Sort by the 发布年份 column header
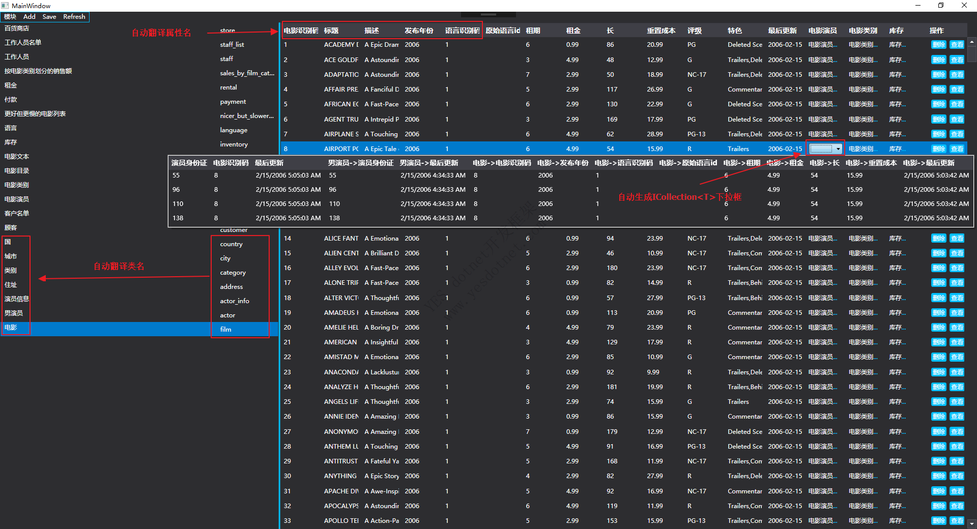The image size is (977, 529). [x=419, y=31]
